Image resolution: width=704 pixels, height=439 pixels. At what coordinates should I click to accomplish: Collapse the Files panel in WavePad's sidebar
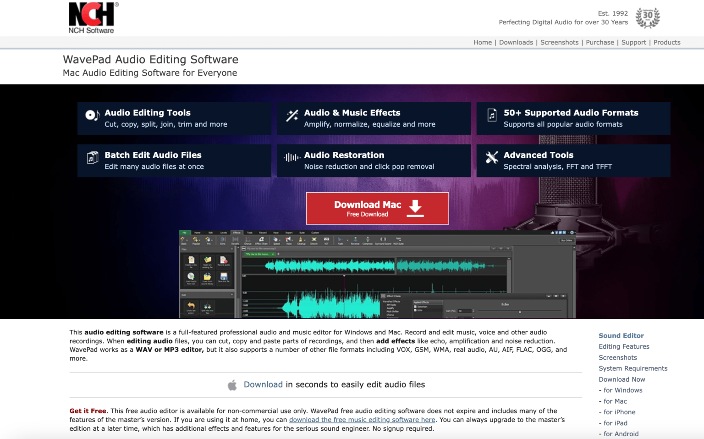(232, 249)
